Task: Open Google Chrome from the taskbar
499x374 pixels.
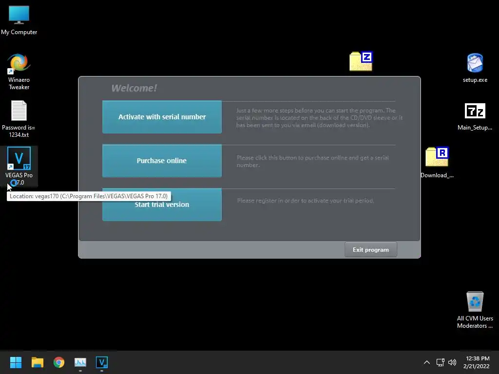Action: click(x=59, y=362)
